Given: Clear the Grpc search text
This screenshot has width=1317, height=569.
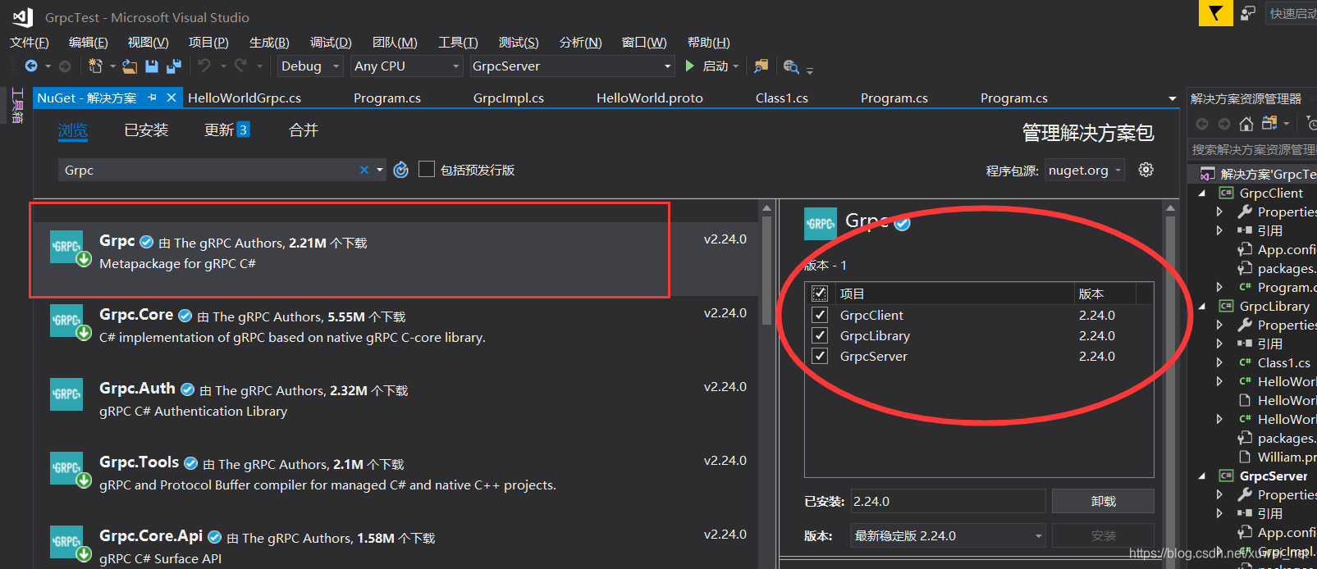Looking at the screenshot, I should pyautogui.click(x=364, y=170).
